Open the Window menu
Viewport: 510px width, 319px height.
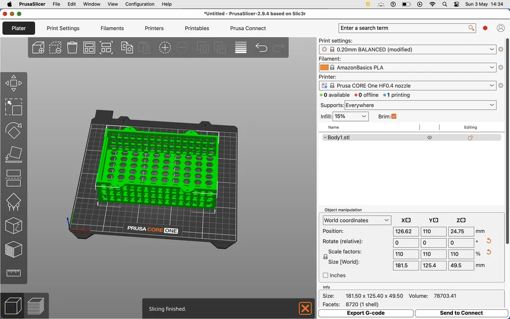pos(92,4)
